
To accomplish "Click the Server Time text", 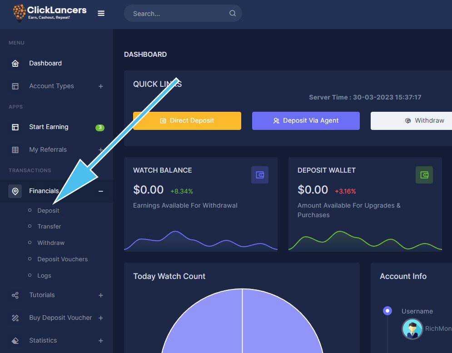I will (365, 97).
